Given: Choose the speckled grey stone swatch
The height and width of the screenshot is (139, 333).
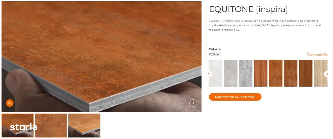Looking at the screenshot, I should 246,73.
